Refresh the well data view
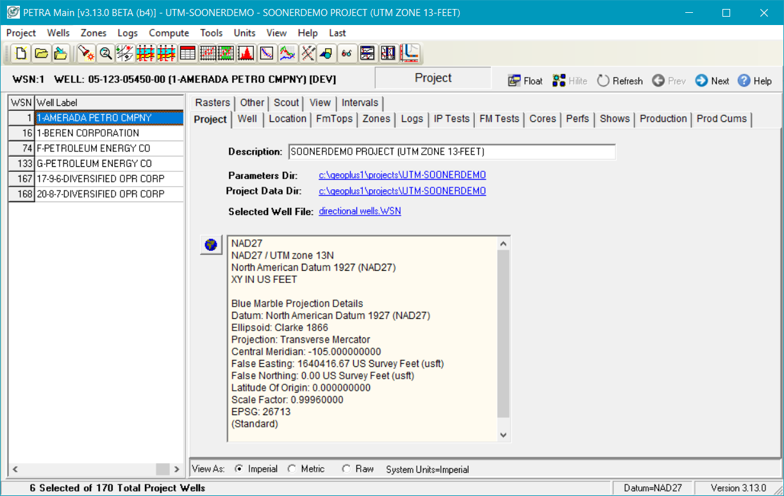Viewport: 784px width, 496px height. pos(620,81)
